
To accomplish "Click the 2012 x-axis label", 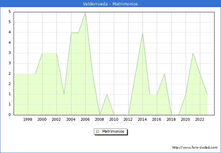I will pyautogui.click(x=128, y=119).
